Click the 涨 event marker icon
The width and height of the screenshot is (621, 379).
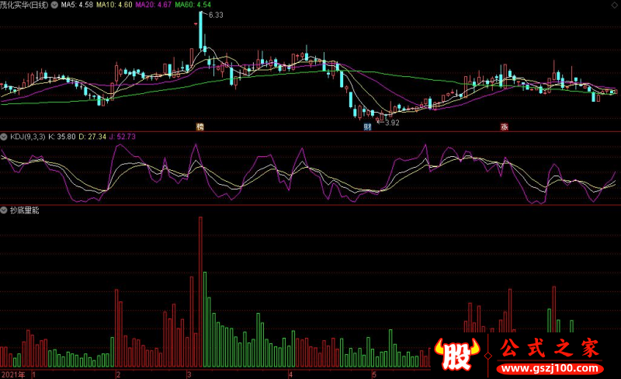(504, 127)
